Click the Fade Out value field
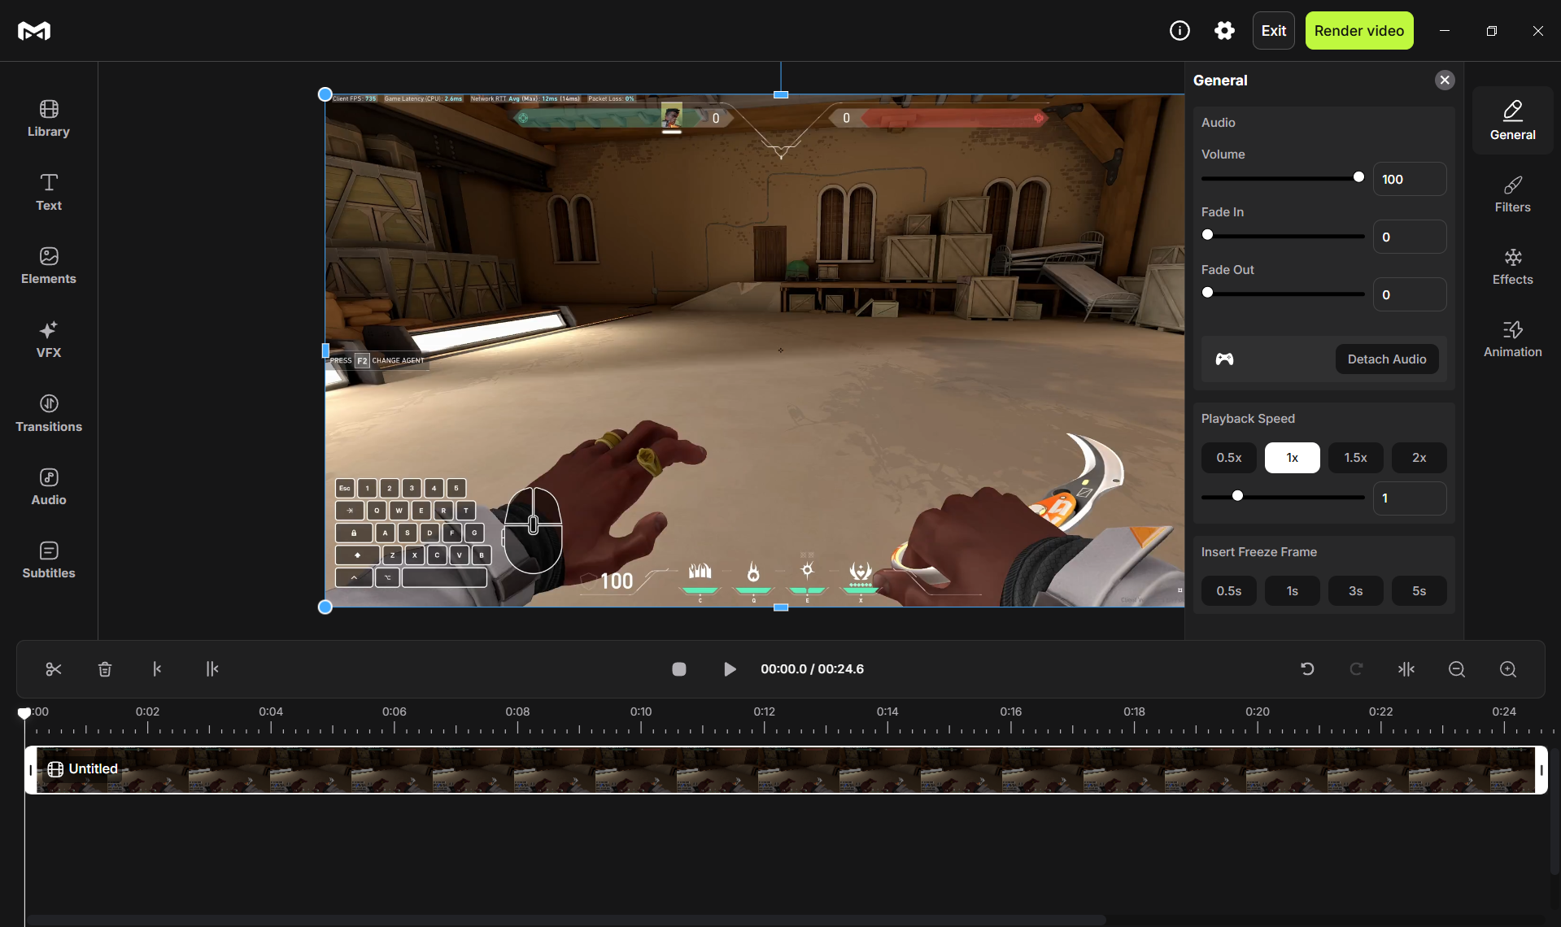Screen dimensions: 1561x927 (1410, 294)
